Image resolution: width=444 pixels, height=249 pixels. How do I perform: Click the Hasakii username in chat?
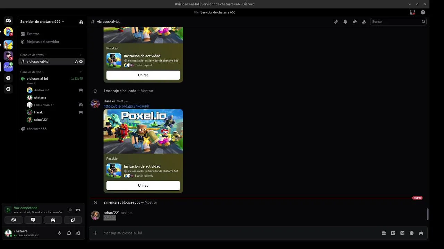click(109, 101)
